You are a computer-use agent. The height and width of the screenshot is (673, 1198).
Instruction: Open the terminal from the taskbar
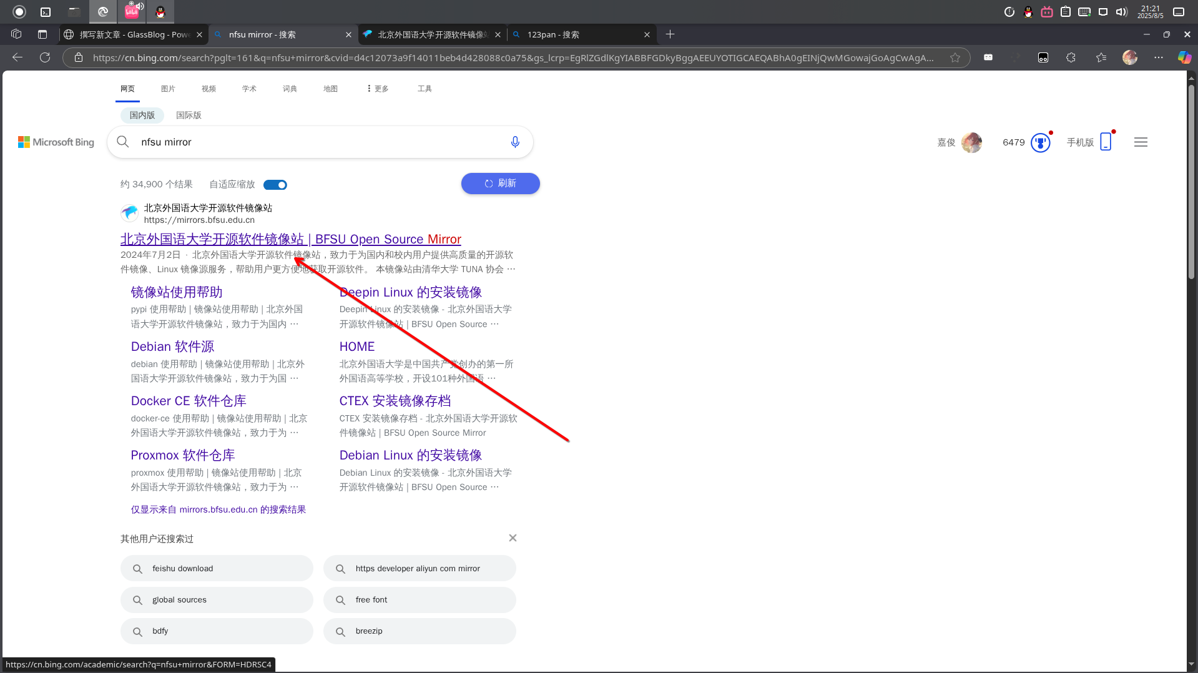point(46,12)
